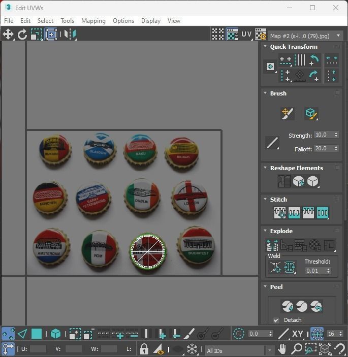Open the File menu
The width and height of the screenshot is (348, 357).
(9, 21)
